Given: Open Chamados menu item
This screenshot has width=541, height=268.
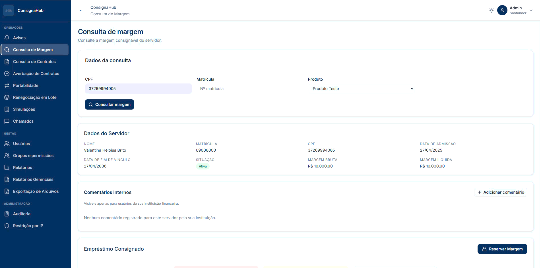Looking at the screenshot, I should 35,121.
